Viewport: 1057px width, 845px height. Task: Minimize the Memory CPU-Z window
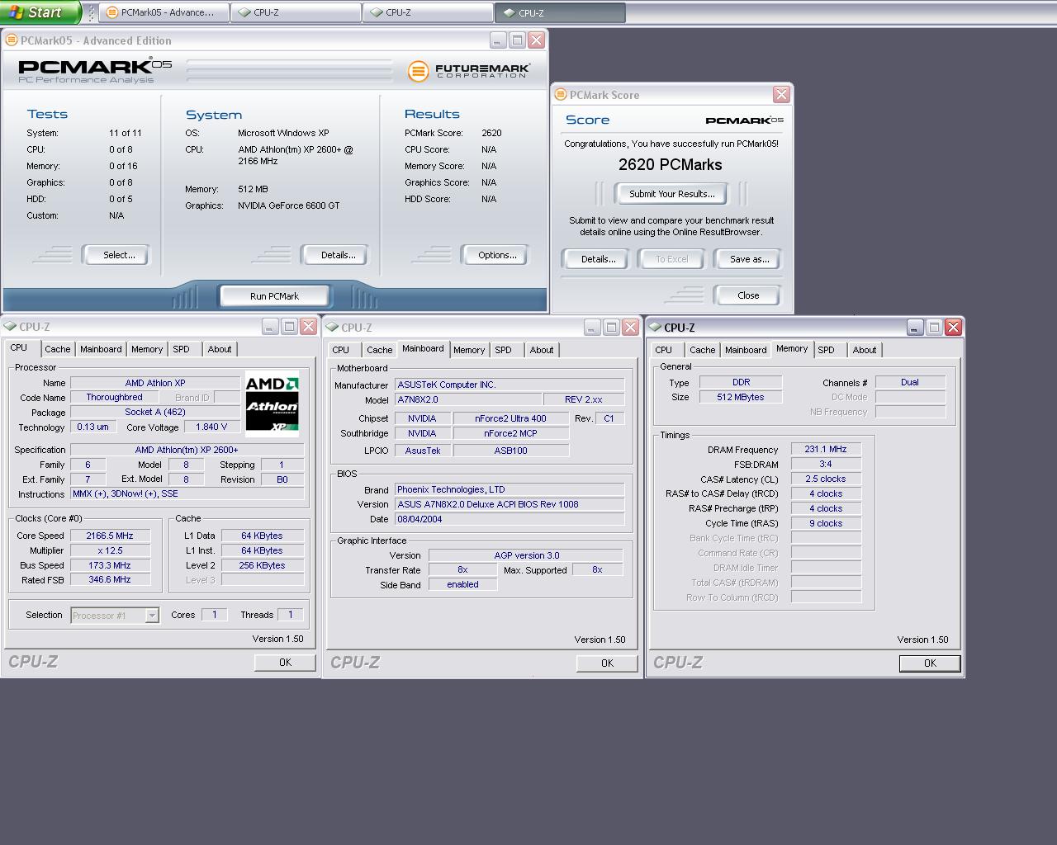coord(915,327)
